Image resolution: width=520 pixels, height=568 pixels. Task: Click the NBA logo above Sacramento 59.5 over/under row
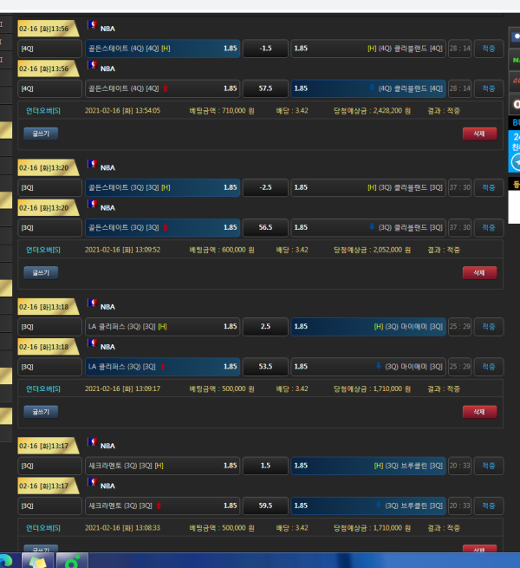(x=92, y=485)
